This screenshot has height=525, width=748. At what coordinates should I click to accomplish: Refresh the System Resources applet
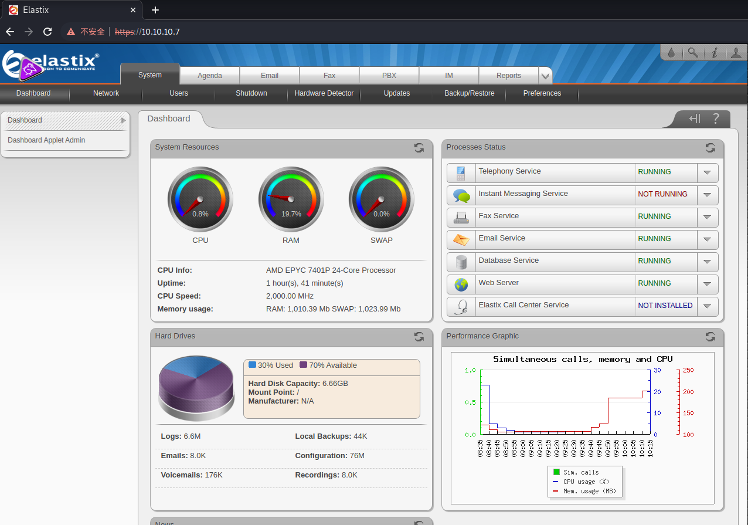(x=419, y=148)
